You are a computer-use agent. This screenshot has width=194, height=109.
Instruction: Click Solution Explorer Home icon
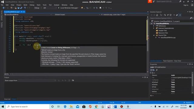pyautogui.click(x=157, y=15)
